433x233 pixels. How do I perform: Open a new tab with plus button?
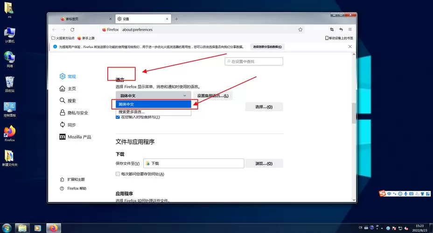point(176,19)
